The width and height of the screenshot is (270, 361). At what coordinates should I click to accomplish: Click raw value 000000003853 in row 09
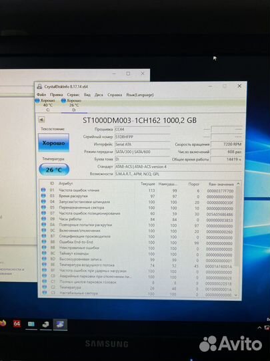(x=220, y=220)
